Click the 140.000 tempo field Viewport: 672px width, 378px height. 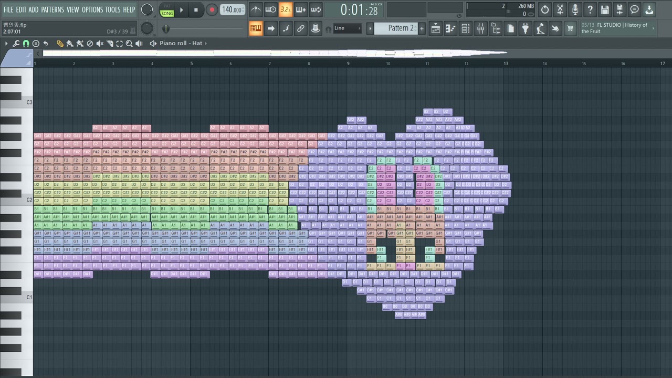pos(232,9)
